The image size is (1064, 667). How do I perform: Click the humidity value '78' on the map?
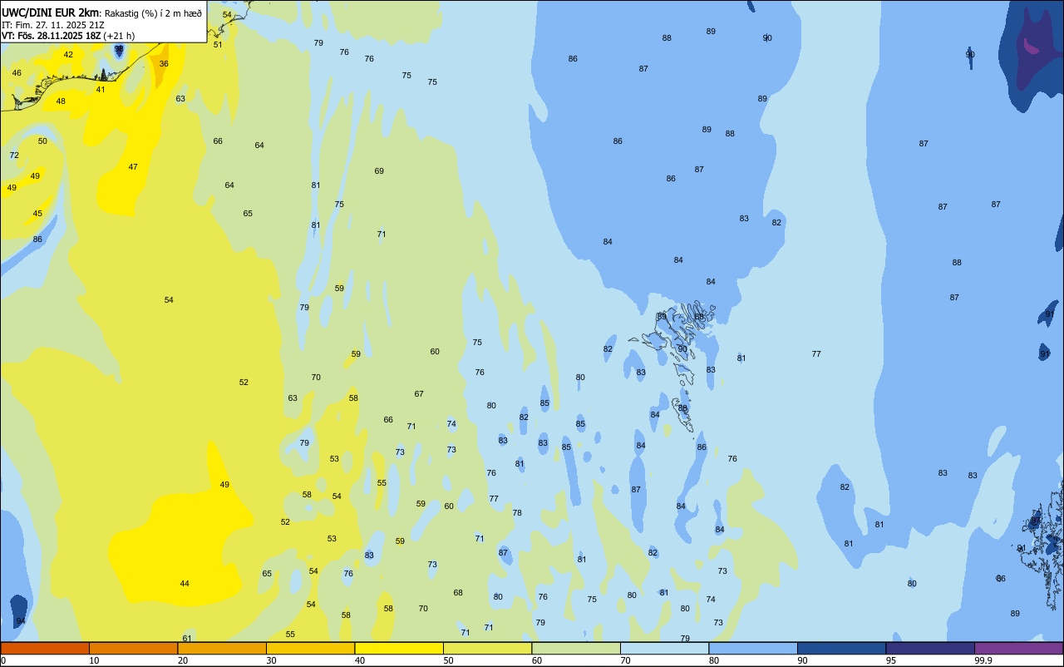pos(517,513)
